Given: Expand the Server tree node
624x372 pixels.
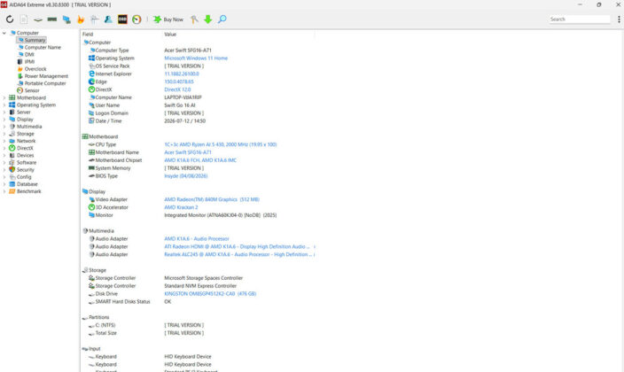Looking at the screenshot, I should (x=4, y=112).
